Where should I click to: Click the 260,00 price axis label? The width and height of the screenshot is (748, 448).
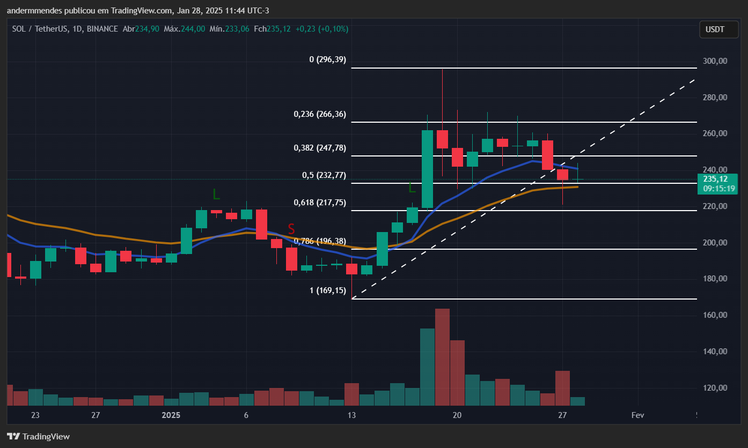(715, 133)
